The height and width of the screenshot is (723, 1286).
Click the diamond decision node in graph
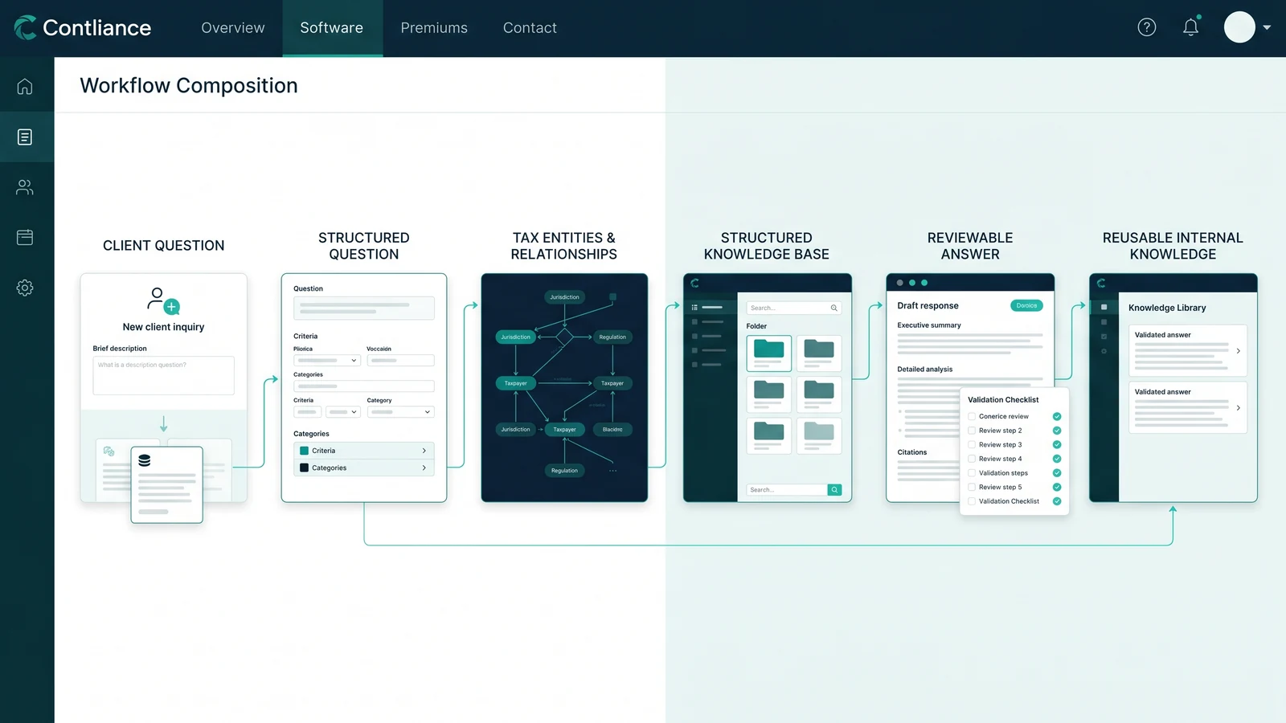click(x=564, y=337)
